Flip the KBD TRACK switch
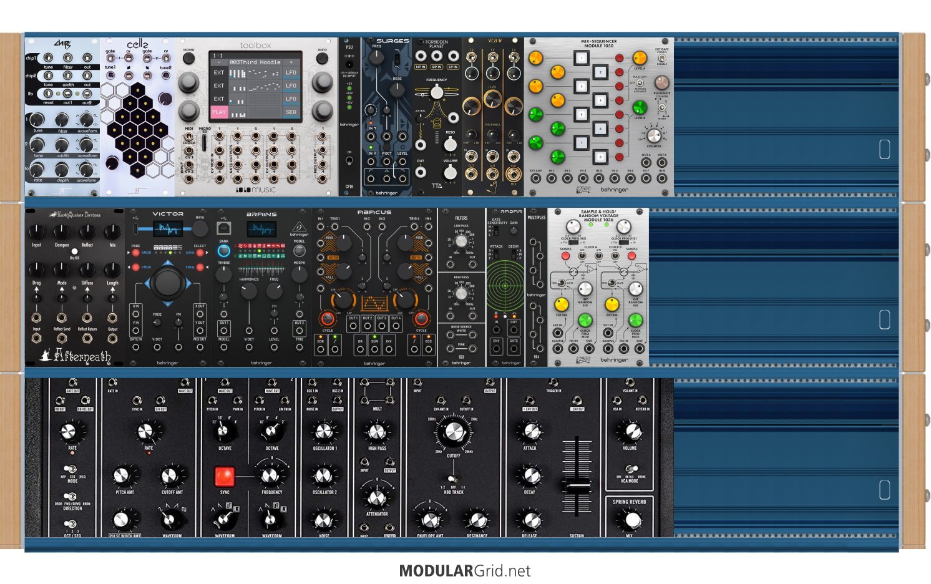The image size is (931, 584). (454, 479)
